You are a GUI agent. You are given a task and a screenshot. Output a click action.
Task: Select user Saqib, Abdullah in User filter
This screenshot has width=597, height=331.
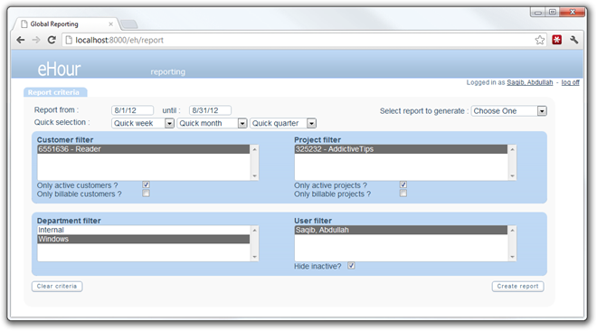click(401, 230)
